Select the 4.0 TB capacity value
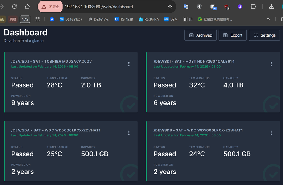The width and height of the screenshot is (283, 185). [x=233, y=85]
